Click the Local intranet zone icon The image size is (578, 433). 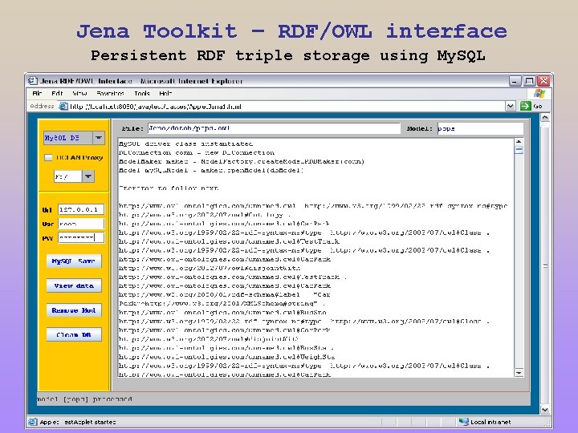coord(463,421)
